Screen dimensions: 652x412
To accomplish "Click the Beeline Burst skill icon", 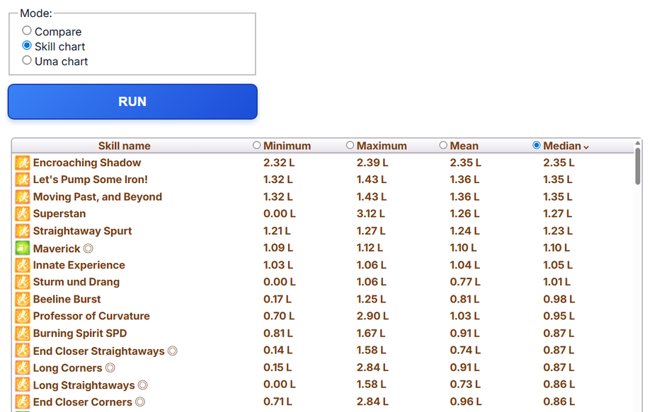I will [x=23, y=300].
